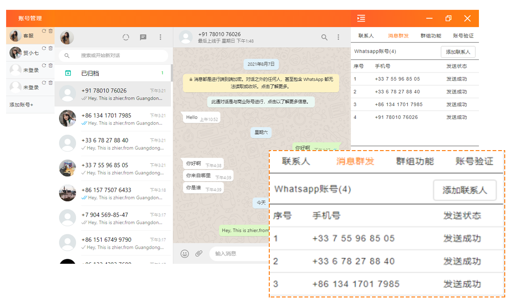Open the chat list three-dot menu
Image resolution: width=516 pixels, height=304 pixels.
(160, 37)
